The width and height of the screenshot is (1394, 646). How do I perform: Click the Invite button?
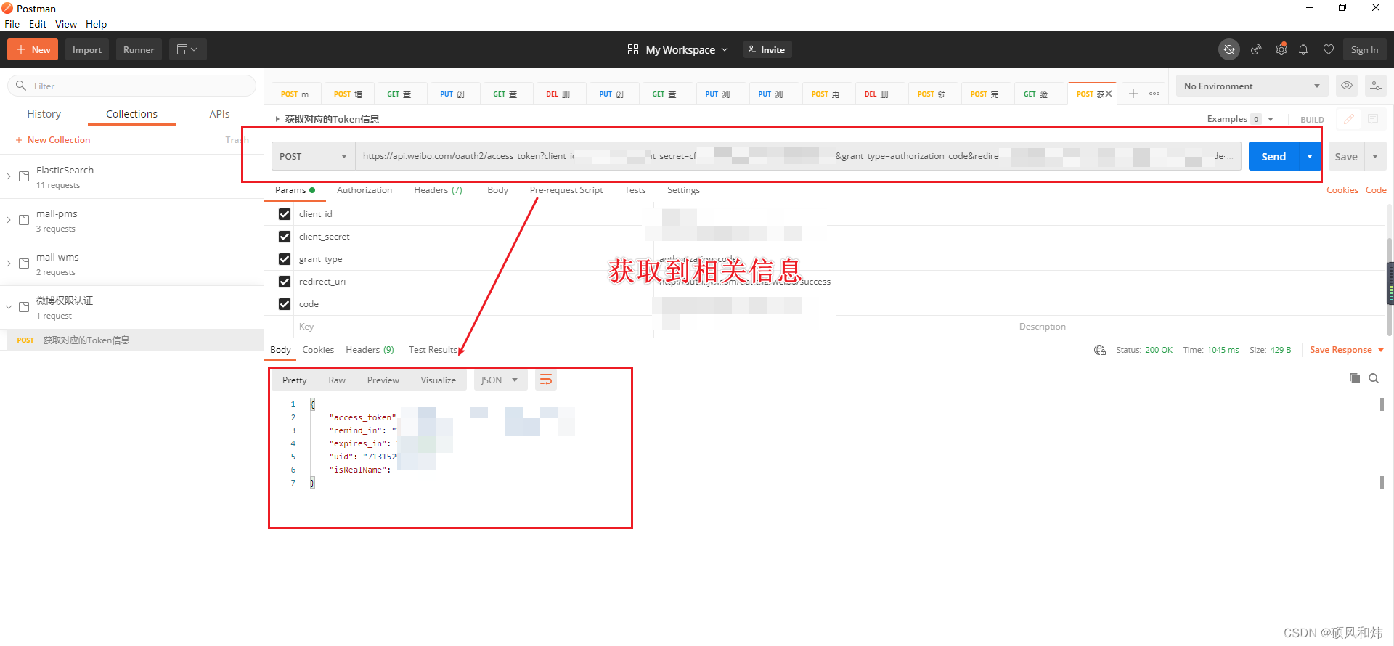pos(767,49)
